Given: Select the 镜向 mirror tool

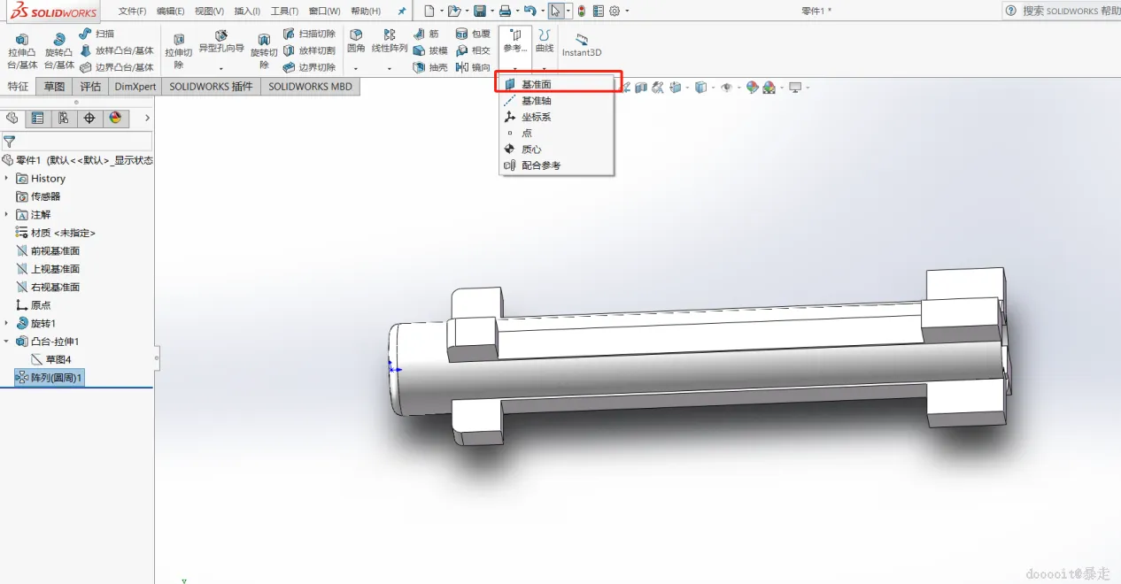Looking at the screenshot, I should [x=474, y=67].
